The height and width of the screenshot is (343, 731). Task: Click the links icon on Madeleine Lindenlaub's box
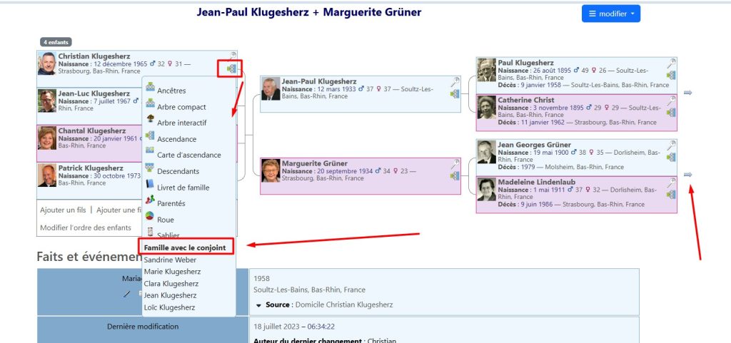click(x=671, y=194)
